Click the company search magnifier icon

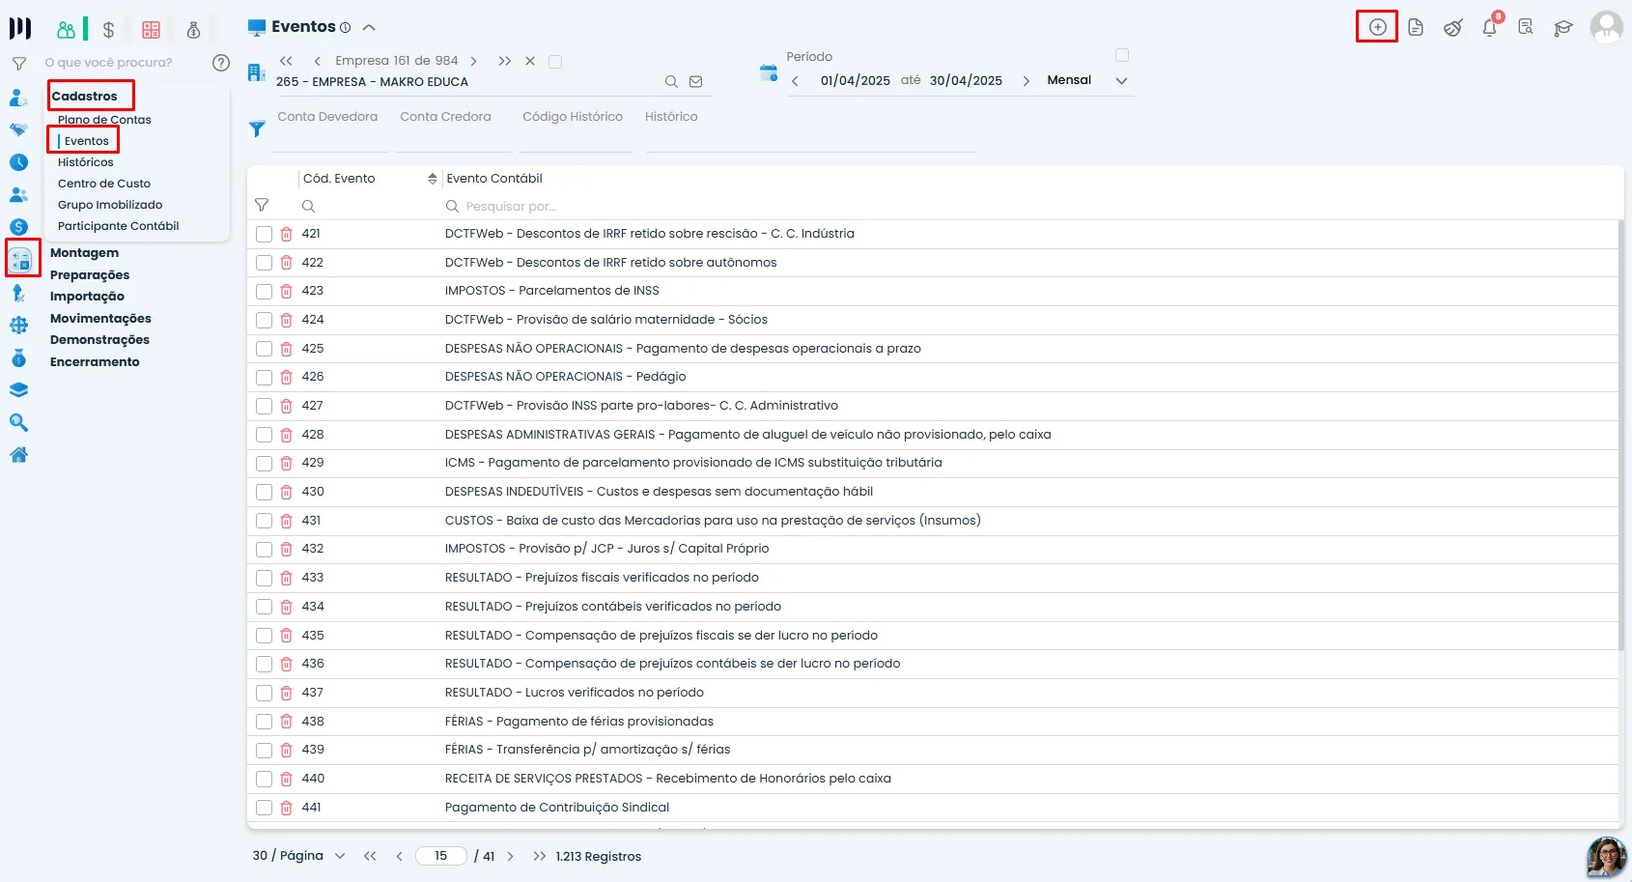pyautogui.click(x=671, y=82)
